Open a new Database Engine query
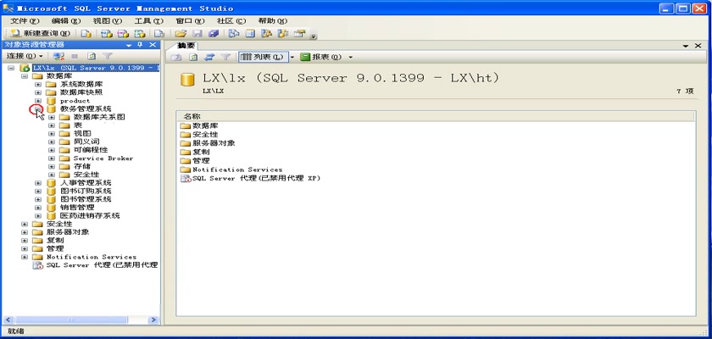This screenshot has height=339, width=712. tap(86, 34)
